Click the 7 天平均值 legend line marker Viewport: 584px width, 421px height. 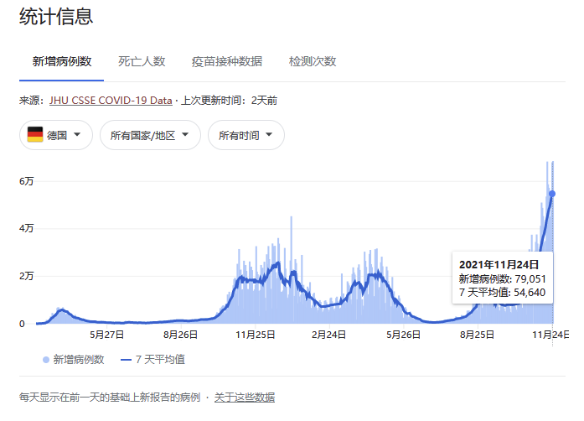pyautogui.click(x=127, y=360)
